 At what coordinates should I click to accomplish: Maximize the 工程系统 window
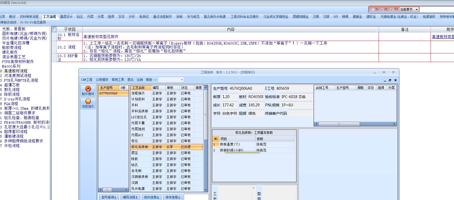384,72
